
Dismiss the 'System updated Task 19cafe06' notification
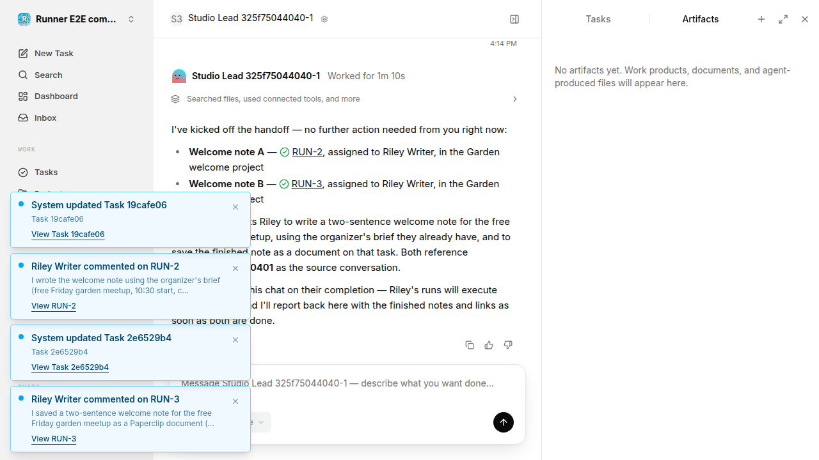click(235, 207)
